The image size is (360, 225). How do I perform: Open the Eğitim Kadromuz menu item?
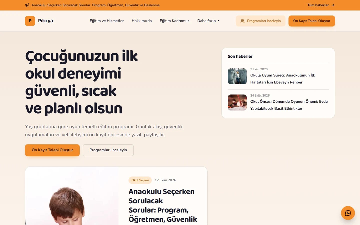pyautogui.click(x=174, y=21)
